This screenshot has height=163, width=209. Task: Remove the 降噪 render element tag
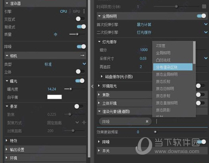coord(147,121)
